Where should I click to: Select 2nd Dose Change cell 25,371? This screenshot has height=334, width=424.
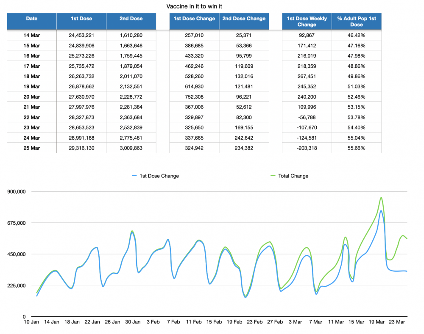point(244,35)
